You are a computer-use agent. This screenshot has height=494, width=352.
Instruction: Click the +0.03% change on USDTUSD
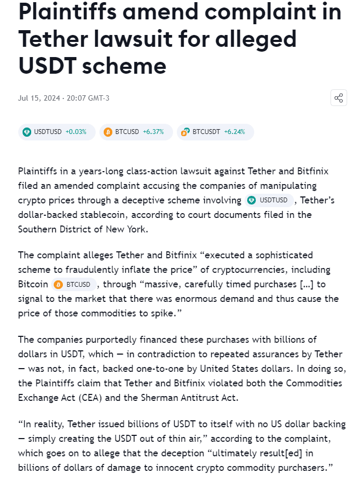[76, 132]
